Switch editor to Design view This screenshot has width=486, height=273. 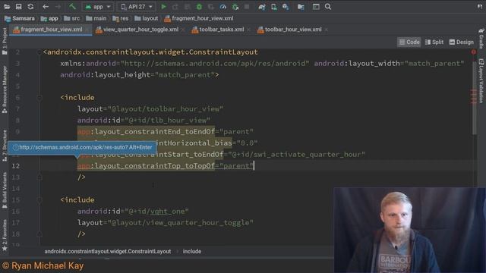[462, 42]
